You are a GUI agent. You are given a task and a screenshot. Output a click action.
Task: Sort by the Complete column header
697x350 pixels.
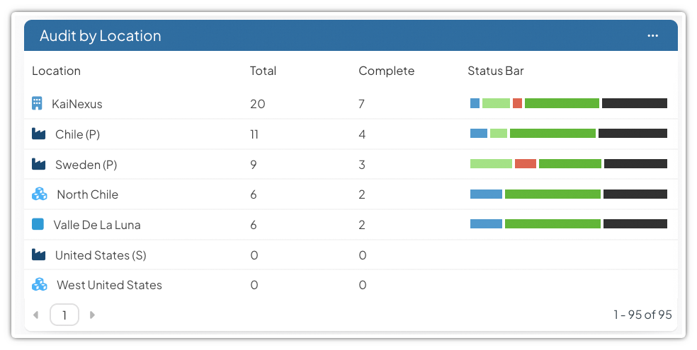tap(386, 71)
